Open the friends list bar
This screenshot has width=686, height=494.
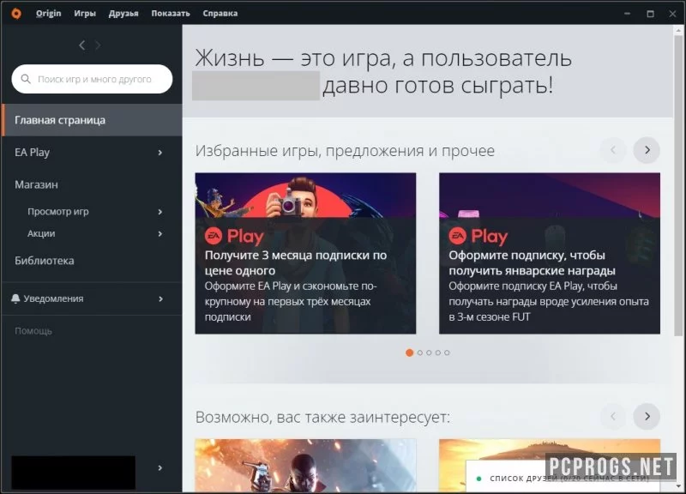point(563,479)
